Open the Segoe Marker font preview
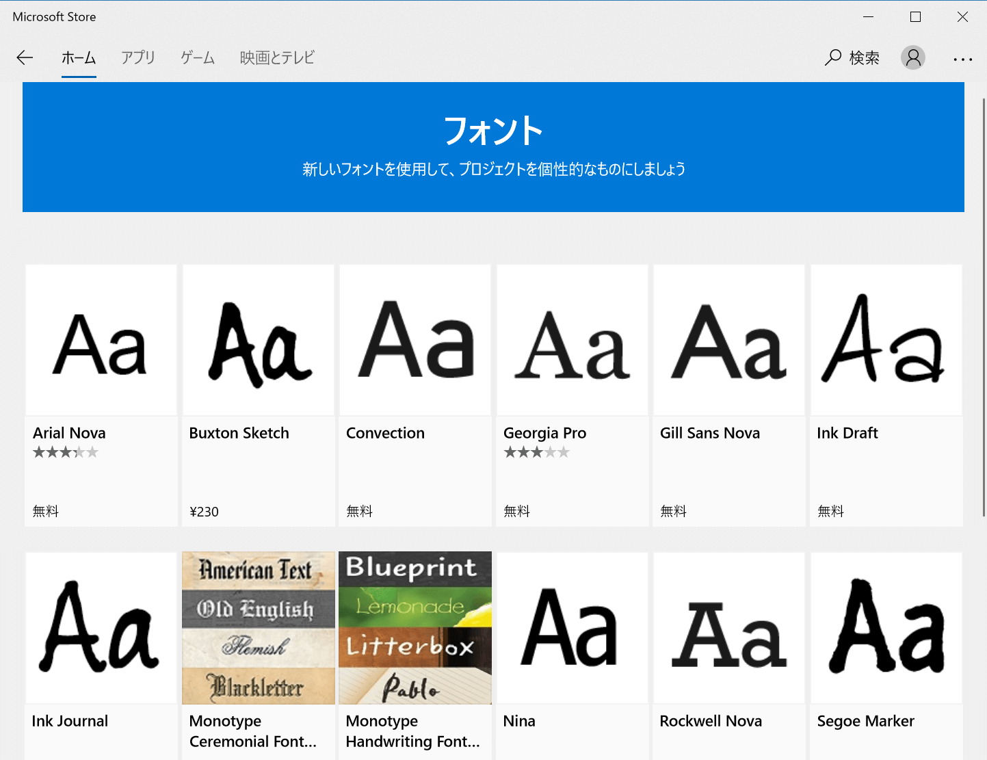The image size is (987, 760). coord(886,628)
